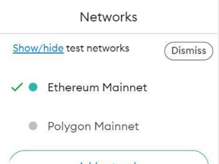Select the checked active network row
This screenshot has height=164, width=219.
109,87
